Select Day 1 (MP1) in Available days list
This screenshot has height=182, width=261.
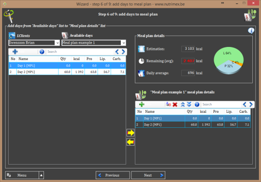(67, 65)
